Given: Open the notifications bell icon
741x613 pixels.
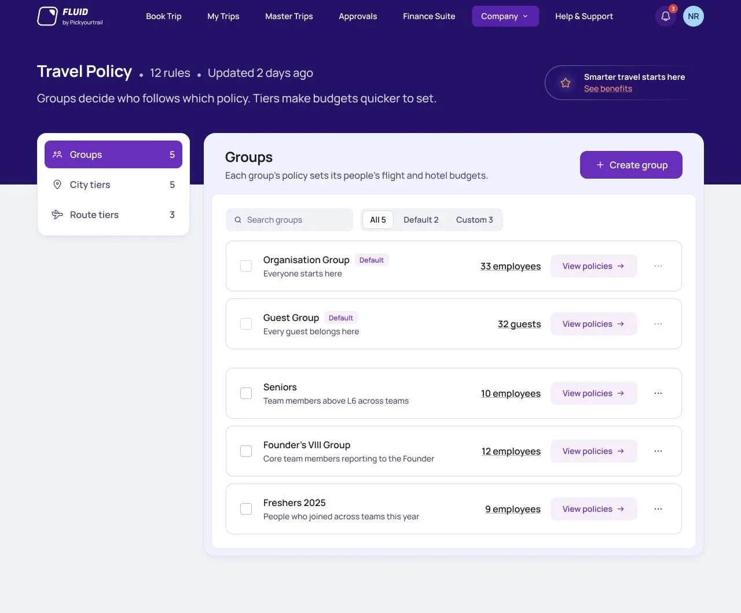Looking at the screenshot, I should pos(666,16).
